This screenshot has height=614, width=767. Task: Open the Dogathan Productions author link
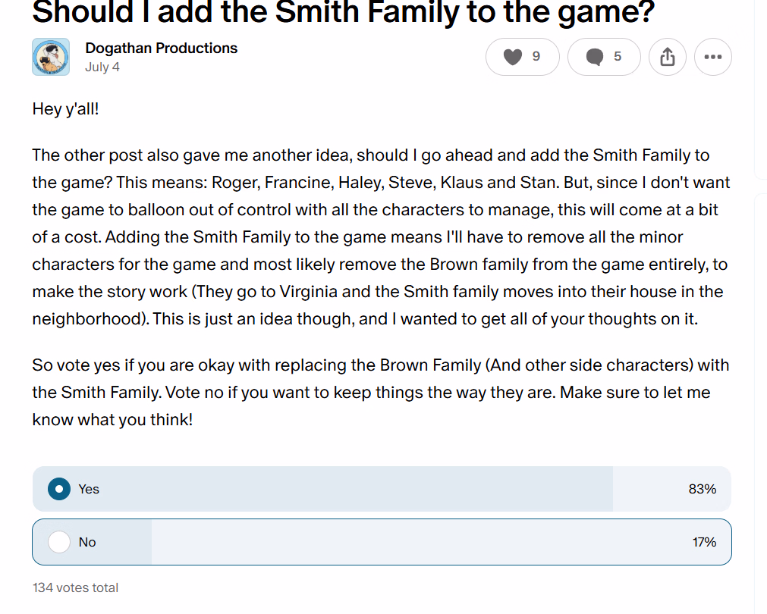click(x=161, y=48)
